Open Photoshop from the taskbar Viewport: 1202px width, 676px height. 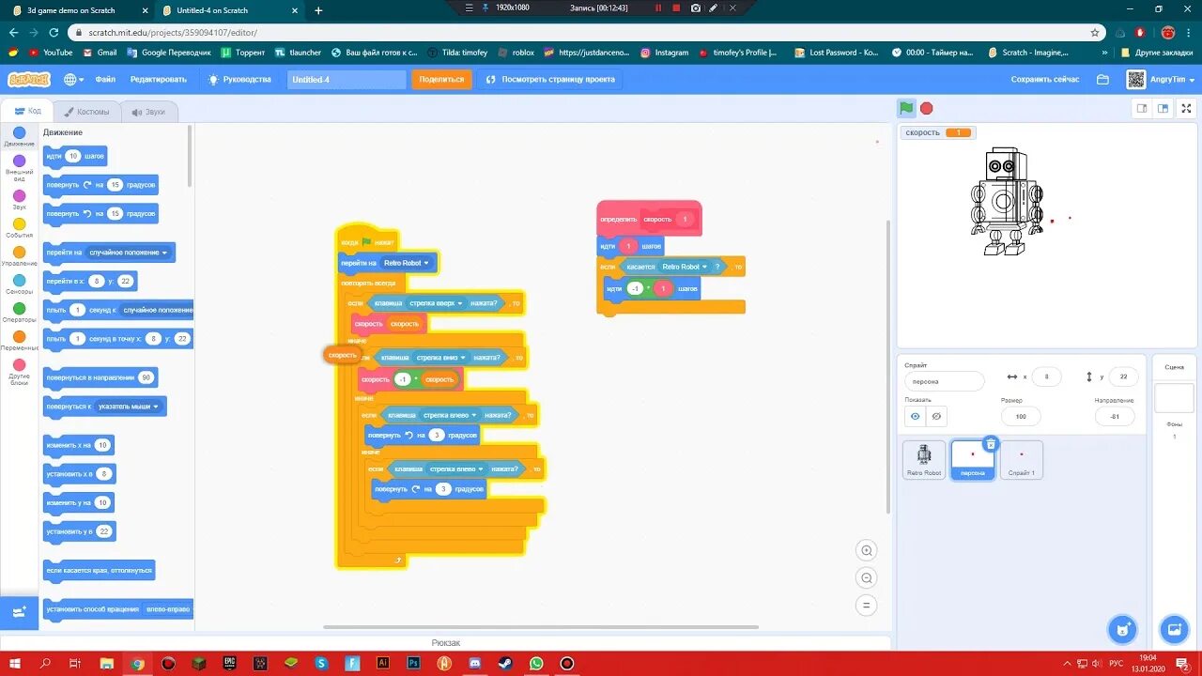click(412, 663)
